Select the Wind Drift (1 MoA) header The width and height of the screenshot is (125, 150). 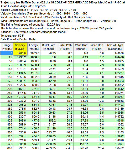[x=97, y=47]
